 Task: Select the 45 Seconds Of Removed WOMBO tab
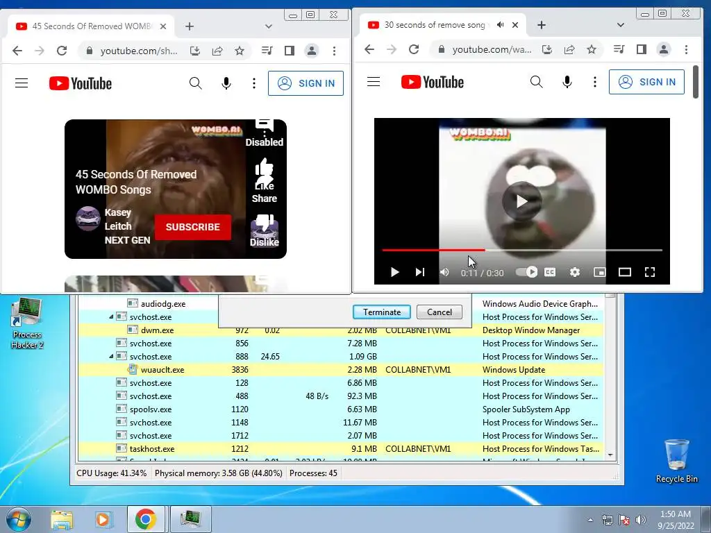(91, 26)
